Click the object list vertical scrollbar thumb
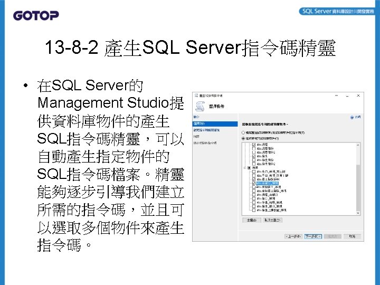Viewport: 380px width, 285px height. click(x=358, y=187)
